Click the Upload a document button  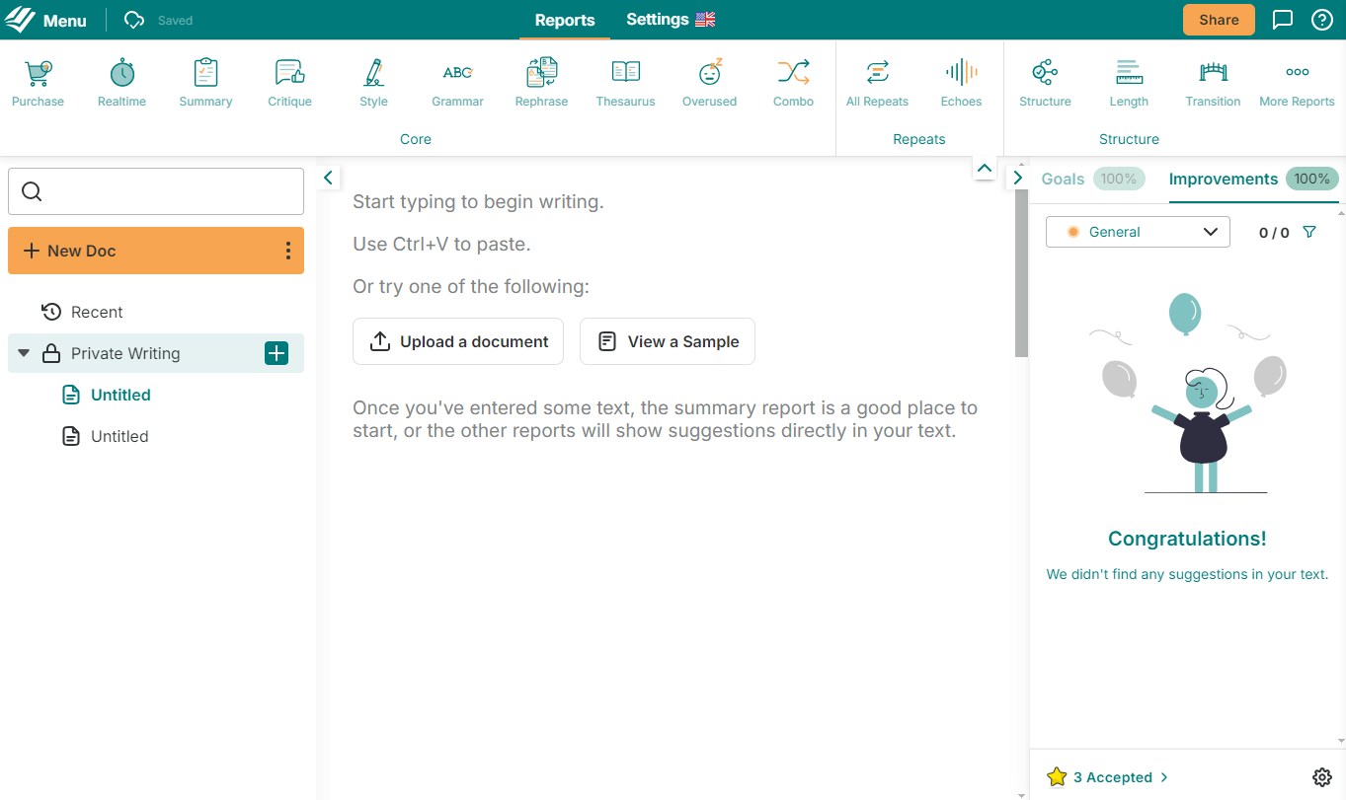458,341
